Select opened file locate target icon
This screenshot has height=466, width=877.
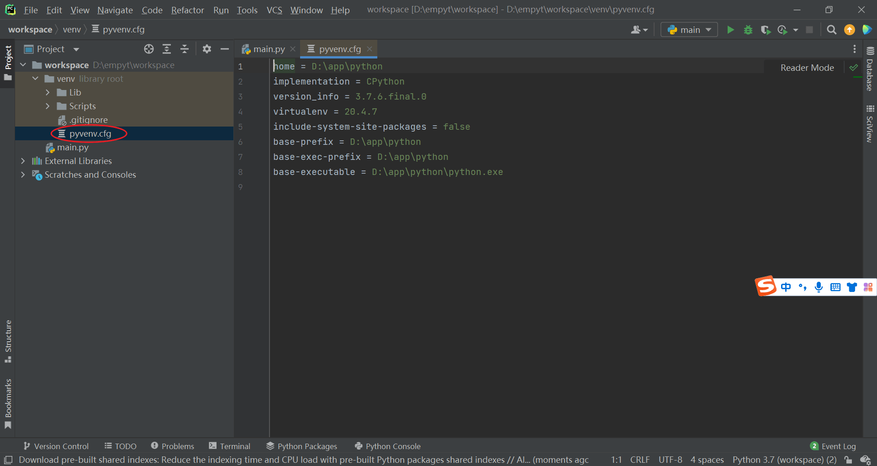149,49
